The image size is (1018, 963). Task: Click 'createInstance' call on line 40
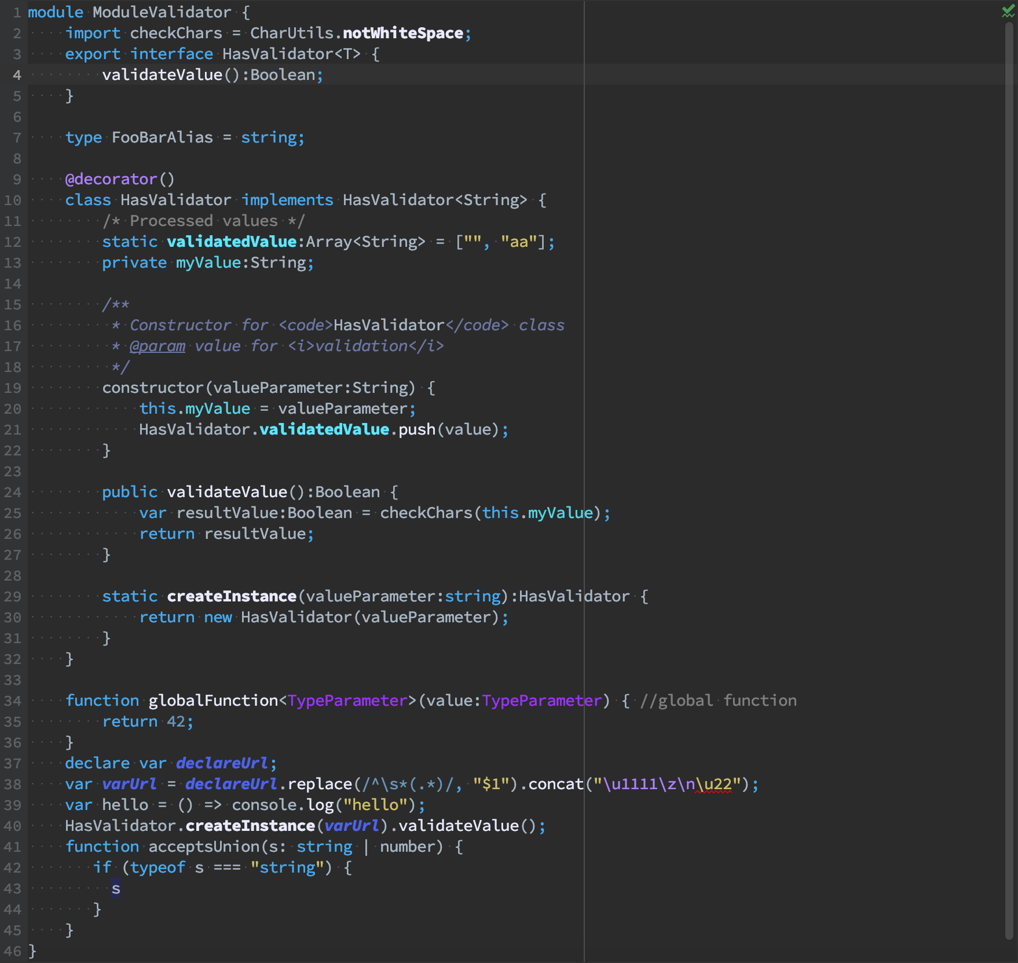coord(250,826)
